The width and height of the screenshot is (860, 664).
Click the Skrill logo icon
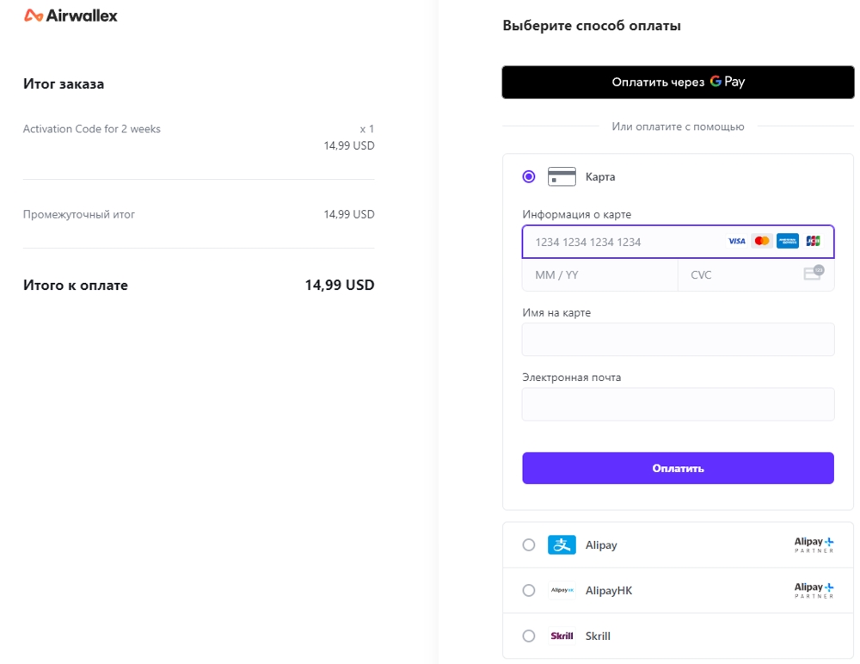click(562, 636)
